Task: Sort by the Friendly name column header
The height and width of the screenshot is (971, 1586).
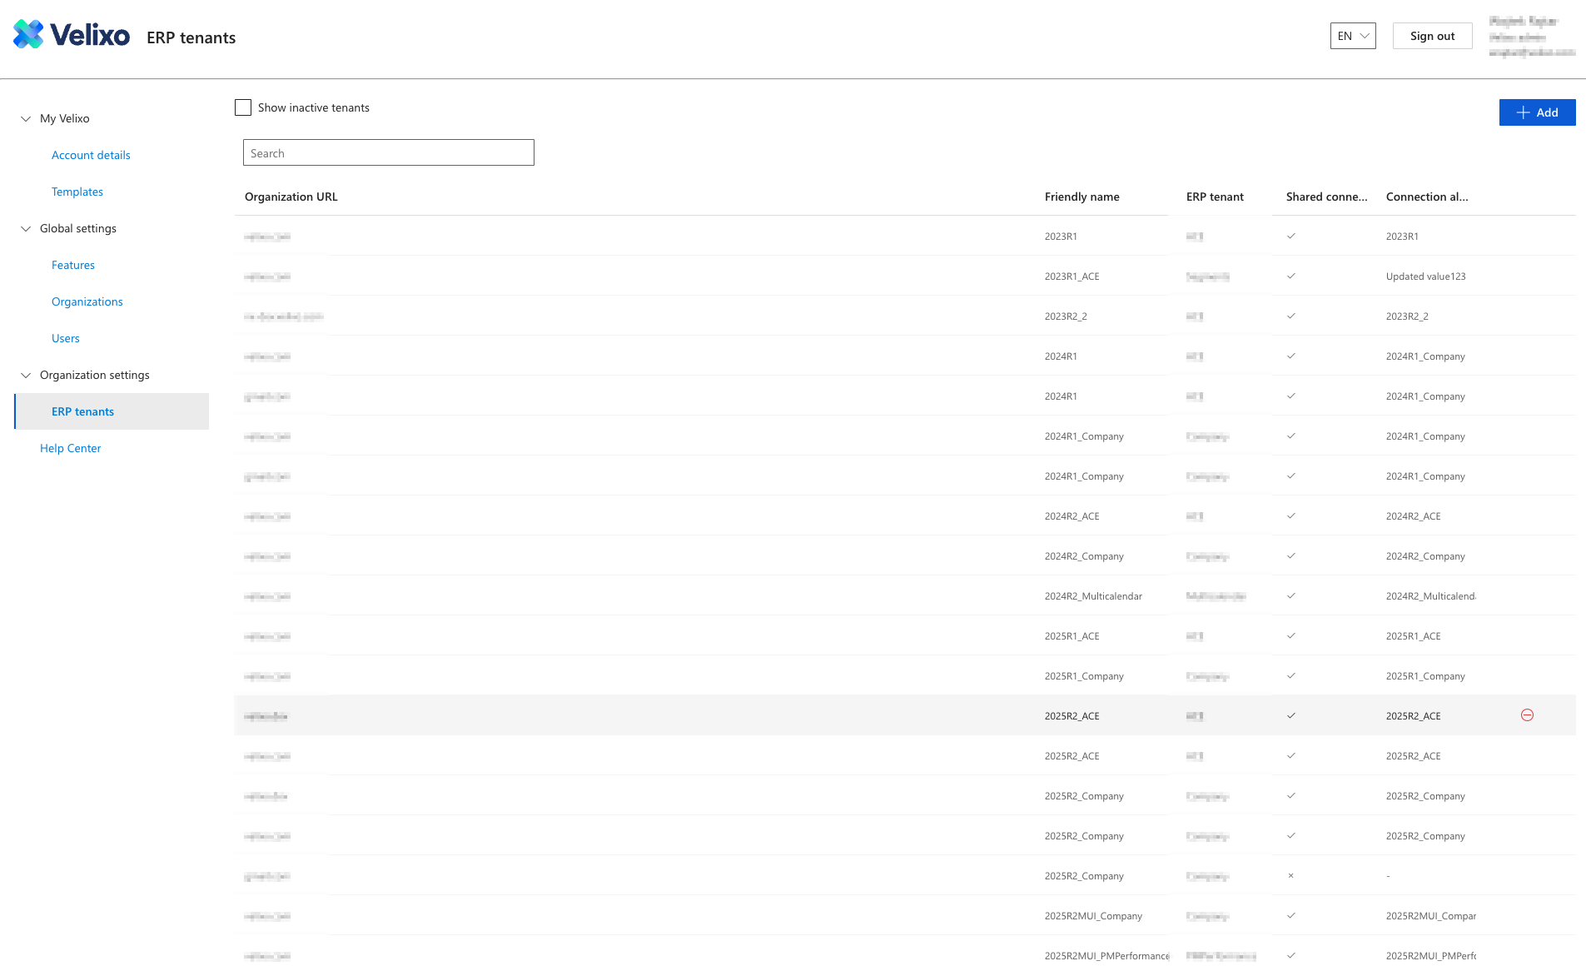Action: (x=1082, y=197)
